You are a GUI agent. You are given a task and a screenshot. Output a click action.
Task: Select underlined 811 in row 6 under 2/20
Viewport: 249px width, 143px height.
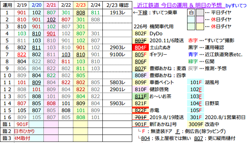click(36, 47)
